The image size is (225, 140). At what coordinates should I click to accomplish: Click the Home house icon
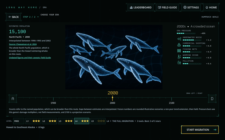coord(207,7)
